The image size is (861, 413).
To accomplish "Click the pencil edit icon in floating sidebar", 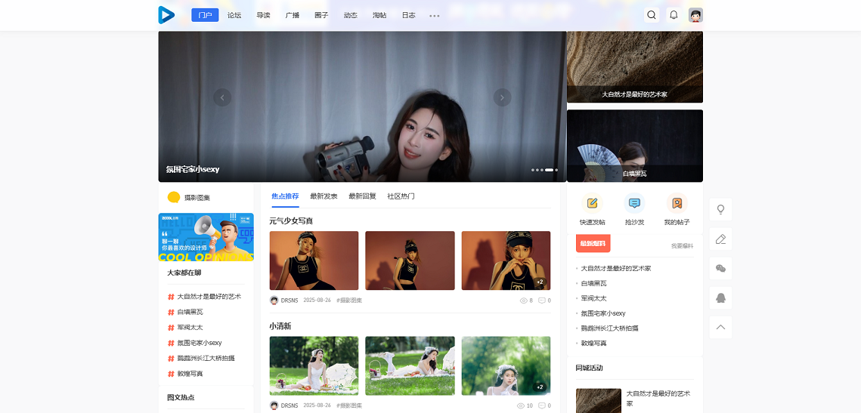I will click(x=720, y=239).
